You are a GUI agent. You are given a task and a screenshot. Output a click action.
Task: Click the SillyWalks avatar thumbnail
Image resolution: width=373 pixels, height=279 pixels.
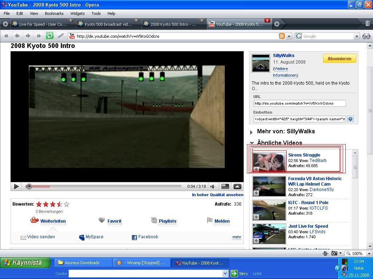tap(261, 63)
